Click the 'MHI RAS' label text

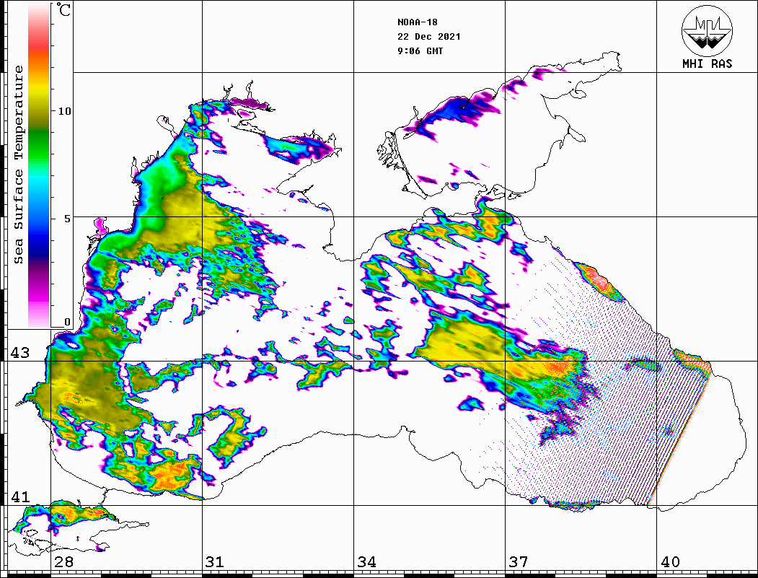(x=707, y=64)
